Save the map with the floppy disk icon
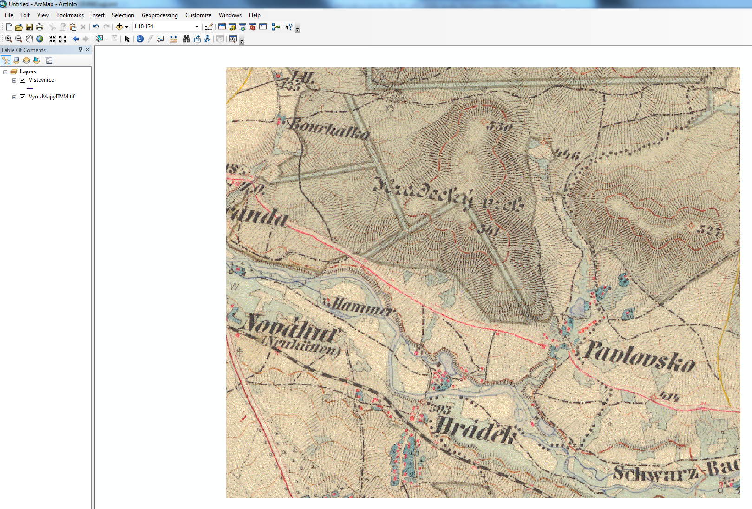The height and width of the screenshot is (509, 752). click(29, 27)
